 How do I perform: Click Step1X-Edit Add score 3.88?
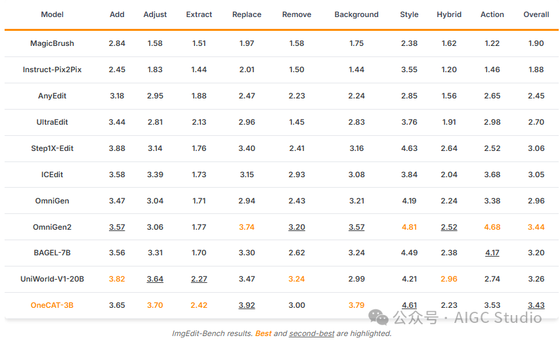point(117,148)
